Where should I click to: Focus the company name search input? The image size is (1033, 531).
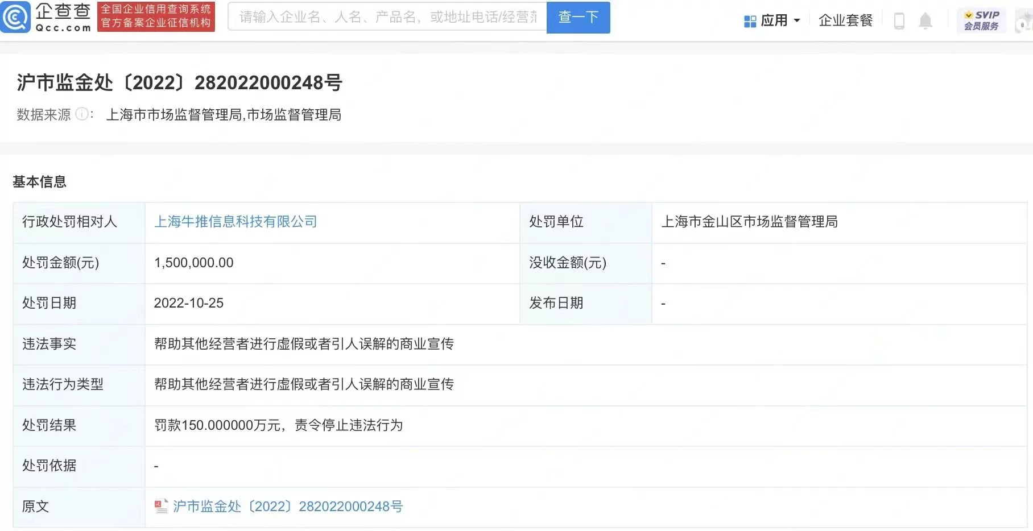pos(387,17)
